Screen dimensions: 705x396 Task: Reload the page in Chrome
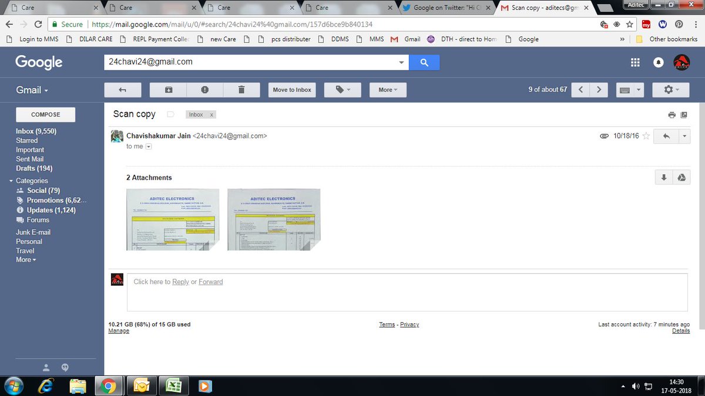click(38, 25)
